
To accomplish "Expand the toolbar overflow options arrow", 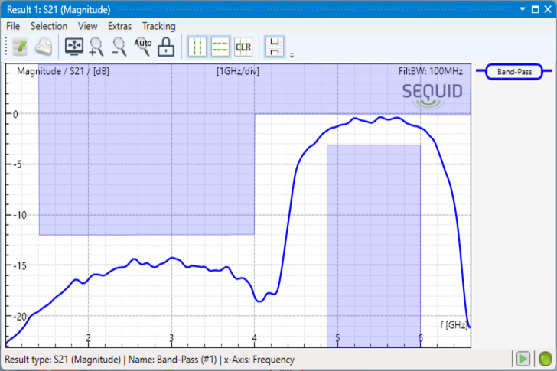I will pos(292,55).
